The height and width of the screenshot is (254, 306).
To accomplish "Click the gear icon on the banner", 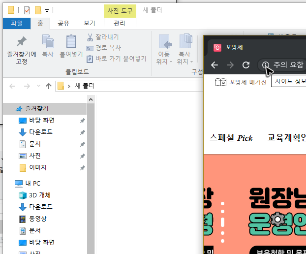I will pos(278,220).
